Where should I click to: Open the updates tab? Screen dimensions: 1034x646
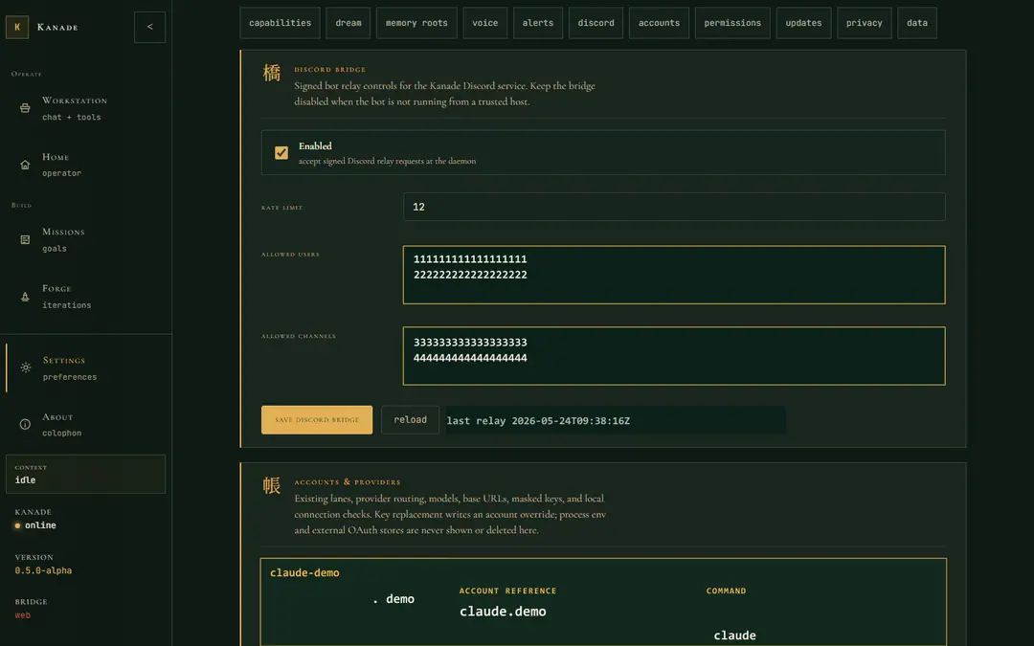(x=804, y=23)
